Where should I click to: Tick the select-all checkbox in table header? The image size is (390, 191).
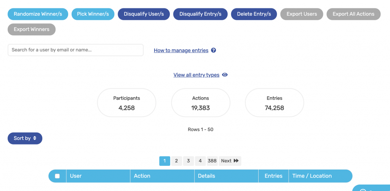tap(57, 176)
